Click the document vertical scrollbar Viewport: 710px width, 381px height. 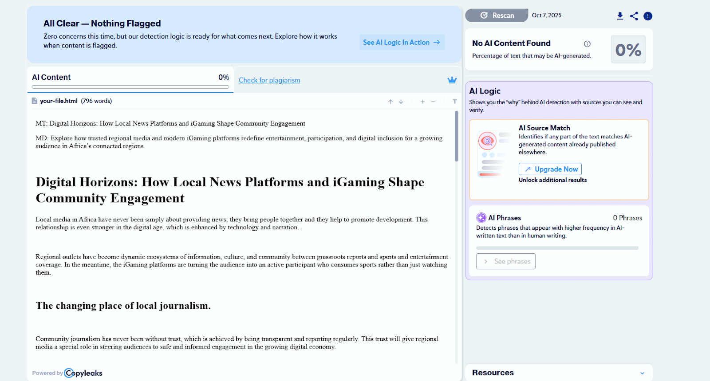click(456, 137)
